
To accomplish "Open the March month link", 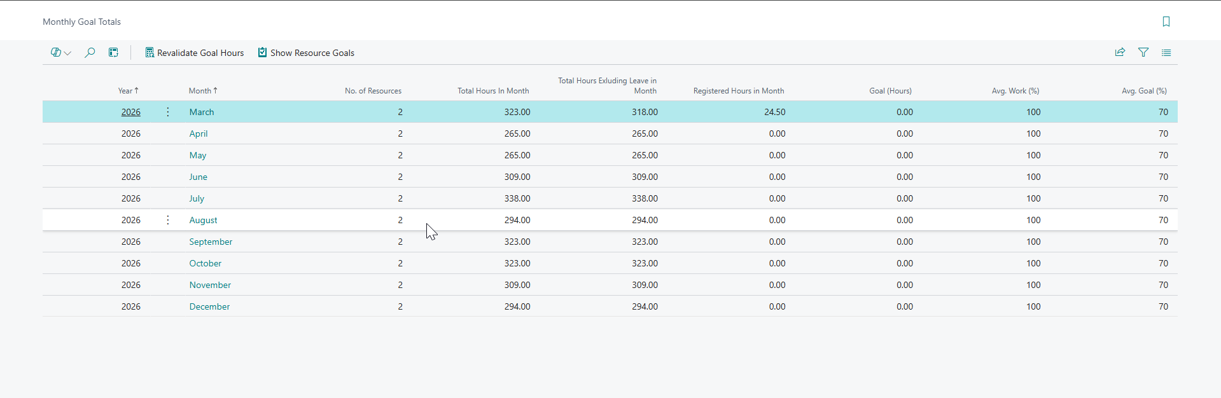I will point(202,112).
